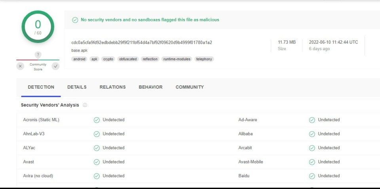380x189 pixels.
Task: Click the reflection tag
Action: (150, 59)
